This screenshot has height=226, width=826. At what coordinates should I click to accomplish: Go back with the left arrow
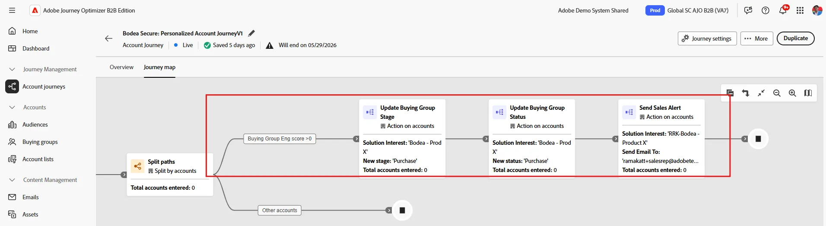point(109,38)
